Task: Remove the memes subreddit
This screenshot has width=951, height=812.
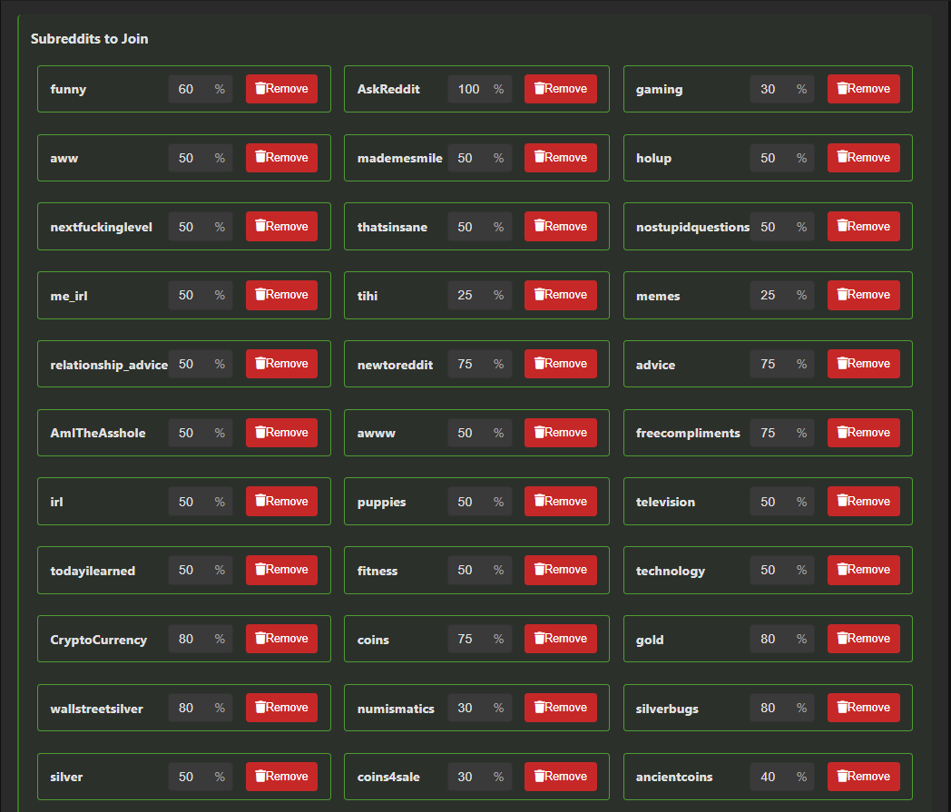Action: pyautogui.click(x=864, y=295)
